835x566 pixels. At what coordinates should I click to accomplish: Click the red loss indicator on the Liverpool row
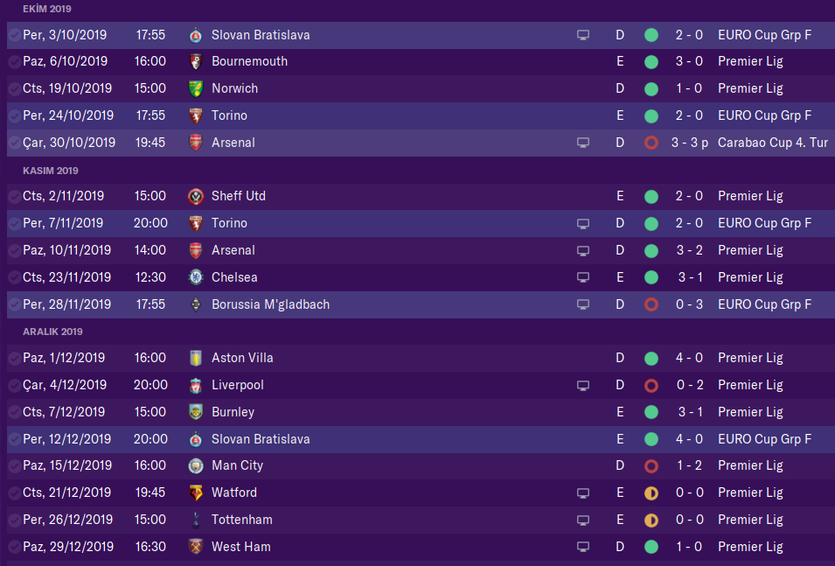(x=651, y=385)
